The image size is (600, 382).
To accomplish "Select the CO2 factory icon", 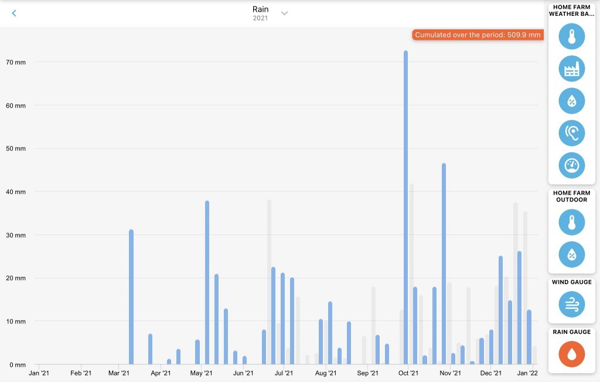I will [x=571, y=69].
